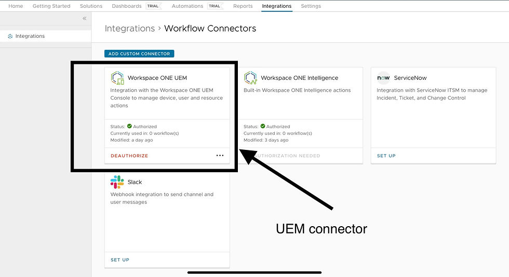Switch to the Solutions tab
The width and height of the screenshot is (509, 277).
pyautogui.click(x=91, y=6)
